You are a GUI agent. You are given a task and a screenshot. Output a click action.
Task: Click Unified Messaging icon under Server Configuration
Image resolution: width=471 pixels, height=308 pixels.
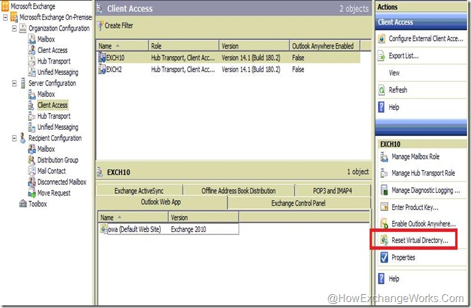pyautogui.click(x=32, y=127)
